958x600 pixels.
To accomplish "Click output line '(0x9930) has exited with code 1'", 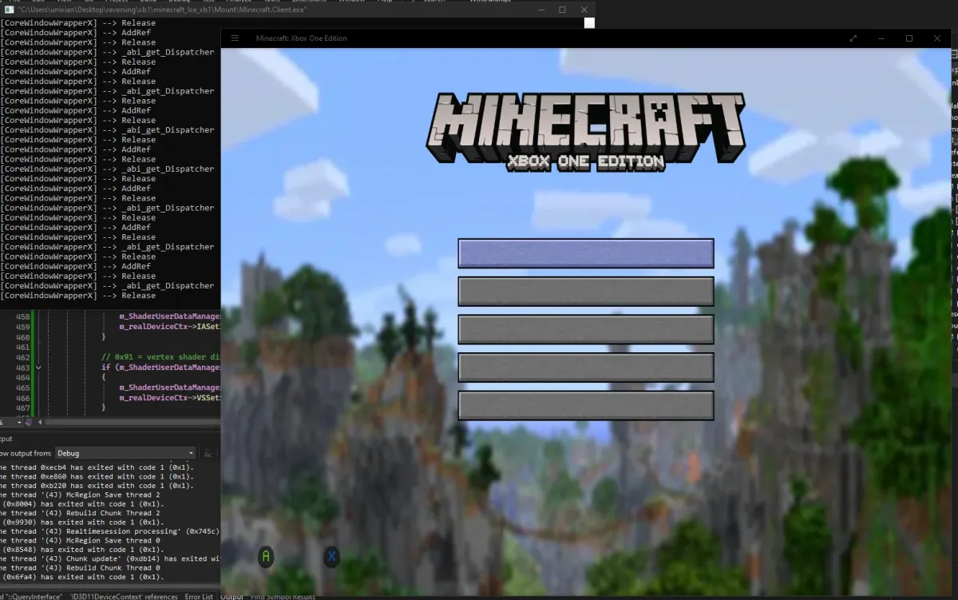I will tap(83, 523).
